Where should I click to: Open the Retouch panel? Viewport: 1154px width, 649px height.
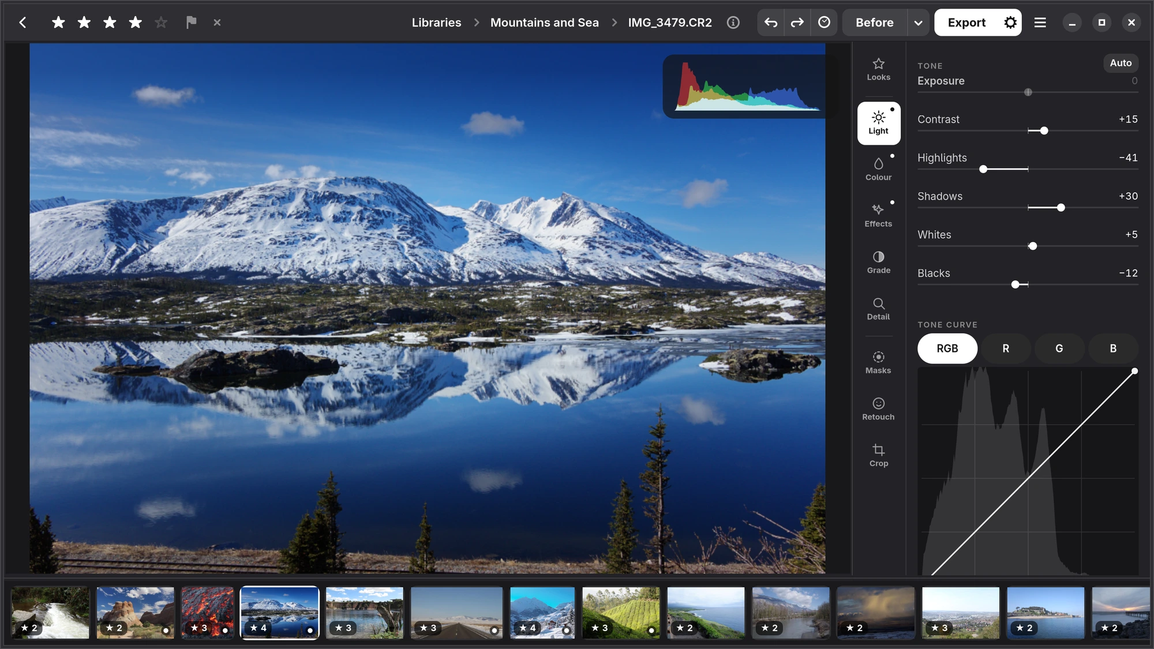point(878,409)
